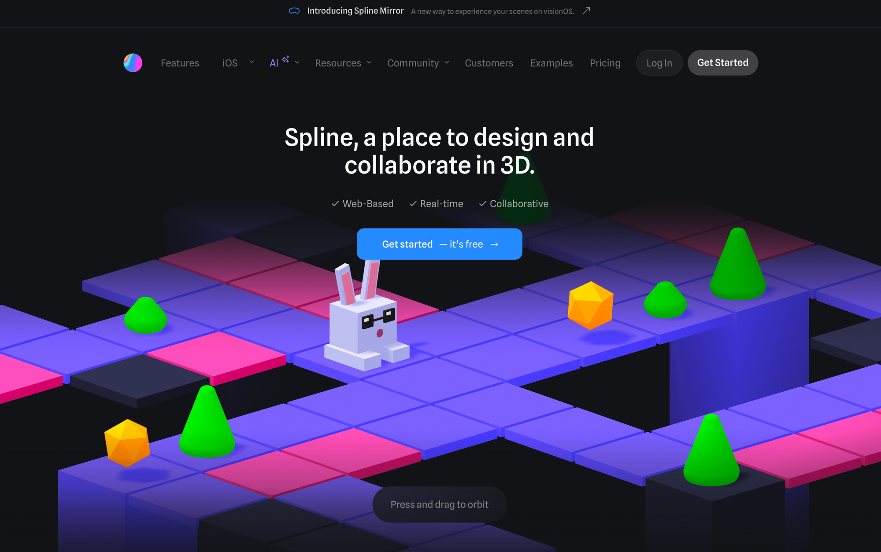Open the AI menu
Screen dimensions: 881x552
[282, 63]
